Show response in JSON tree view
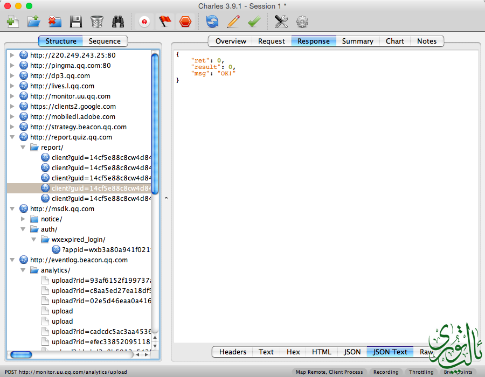Screen dimensions: 485x377 click(352, 352)
